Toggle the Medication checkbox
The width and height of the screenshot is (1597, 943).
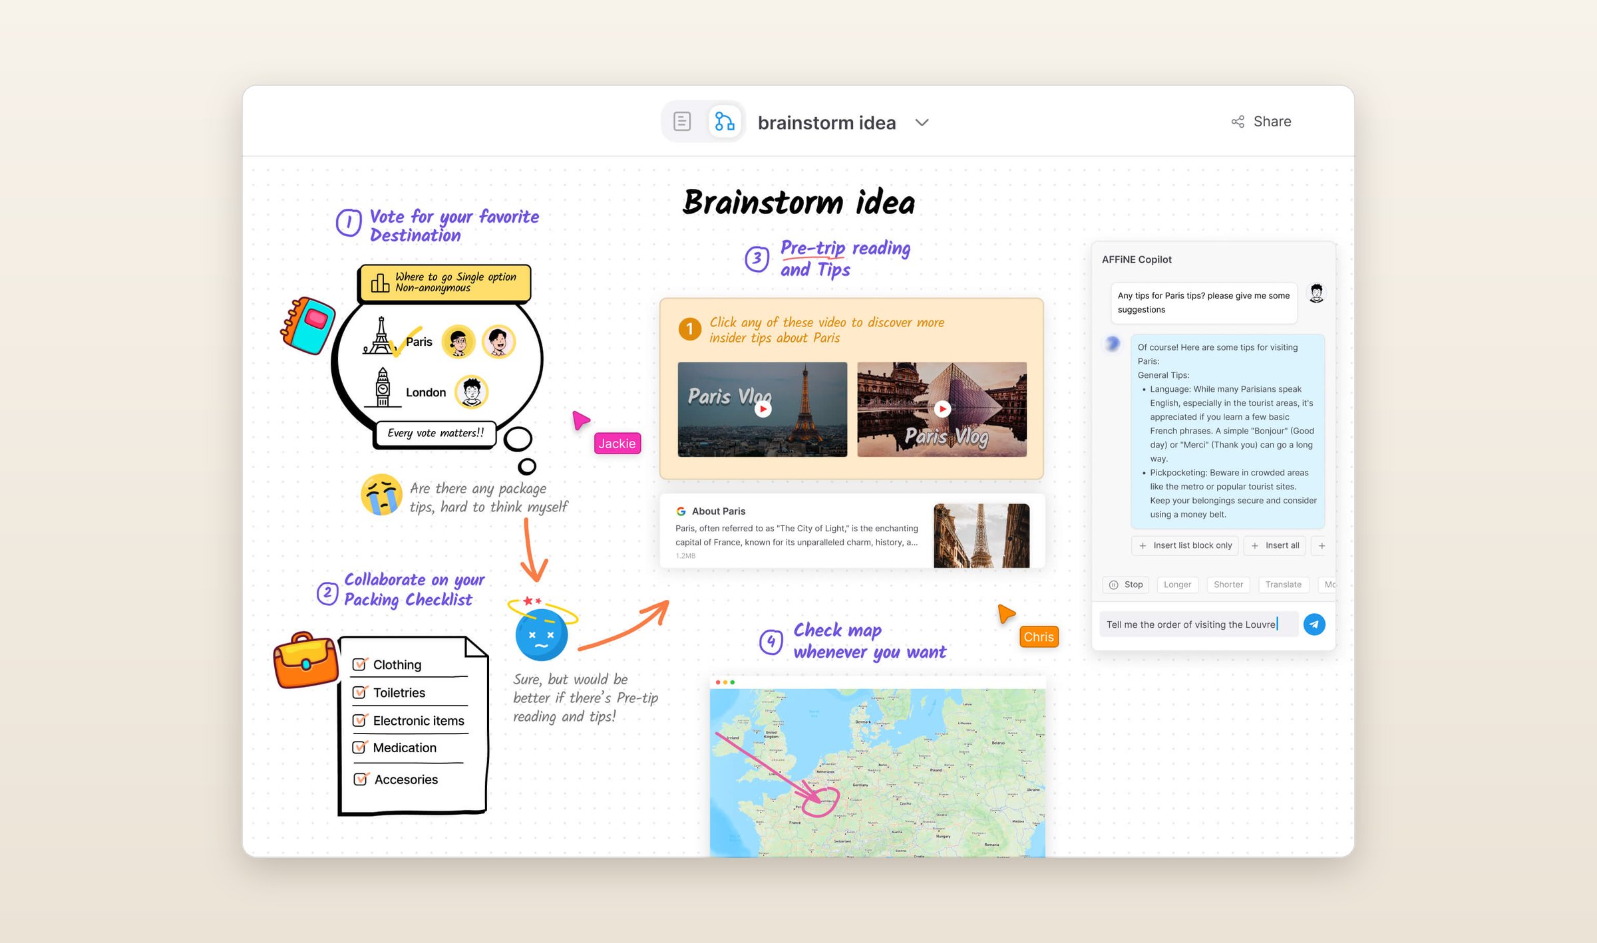[360, 747]
